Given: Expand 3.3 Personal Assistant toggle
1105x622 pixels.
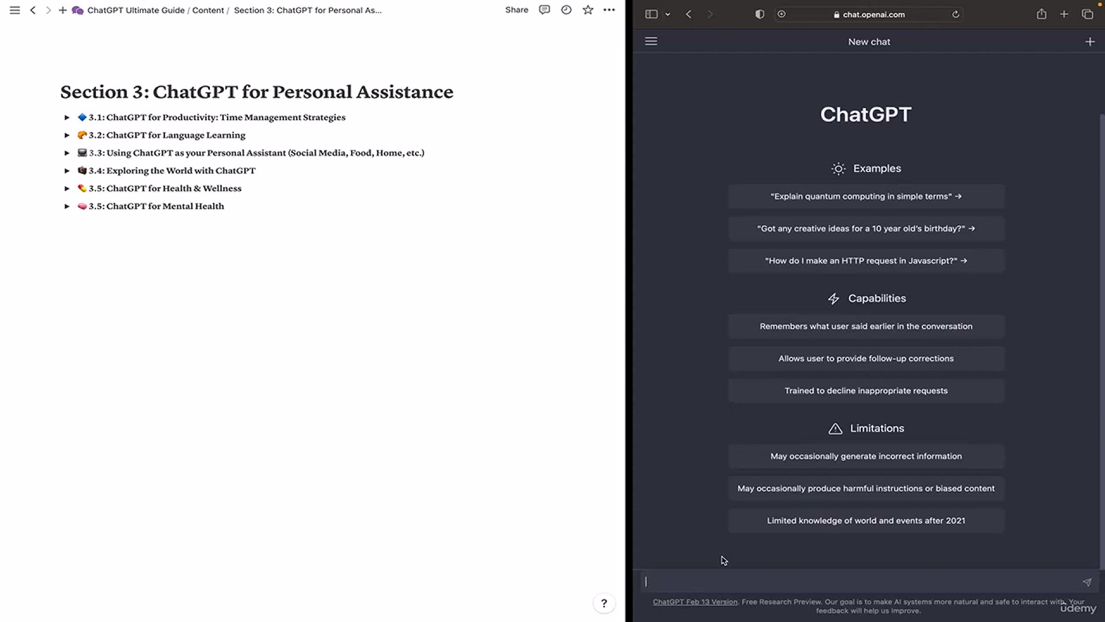Looking at the screenshot, I should [67, 153].
